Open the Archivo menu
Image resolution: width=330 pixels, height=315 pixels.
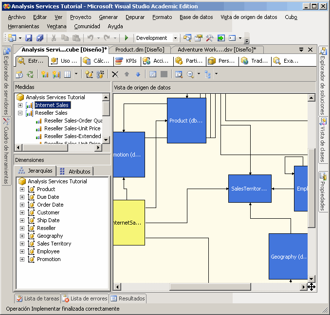click(17, 17)
